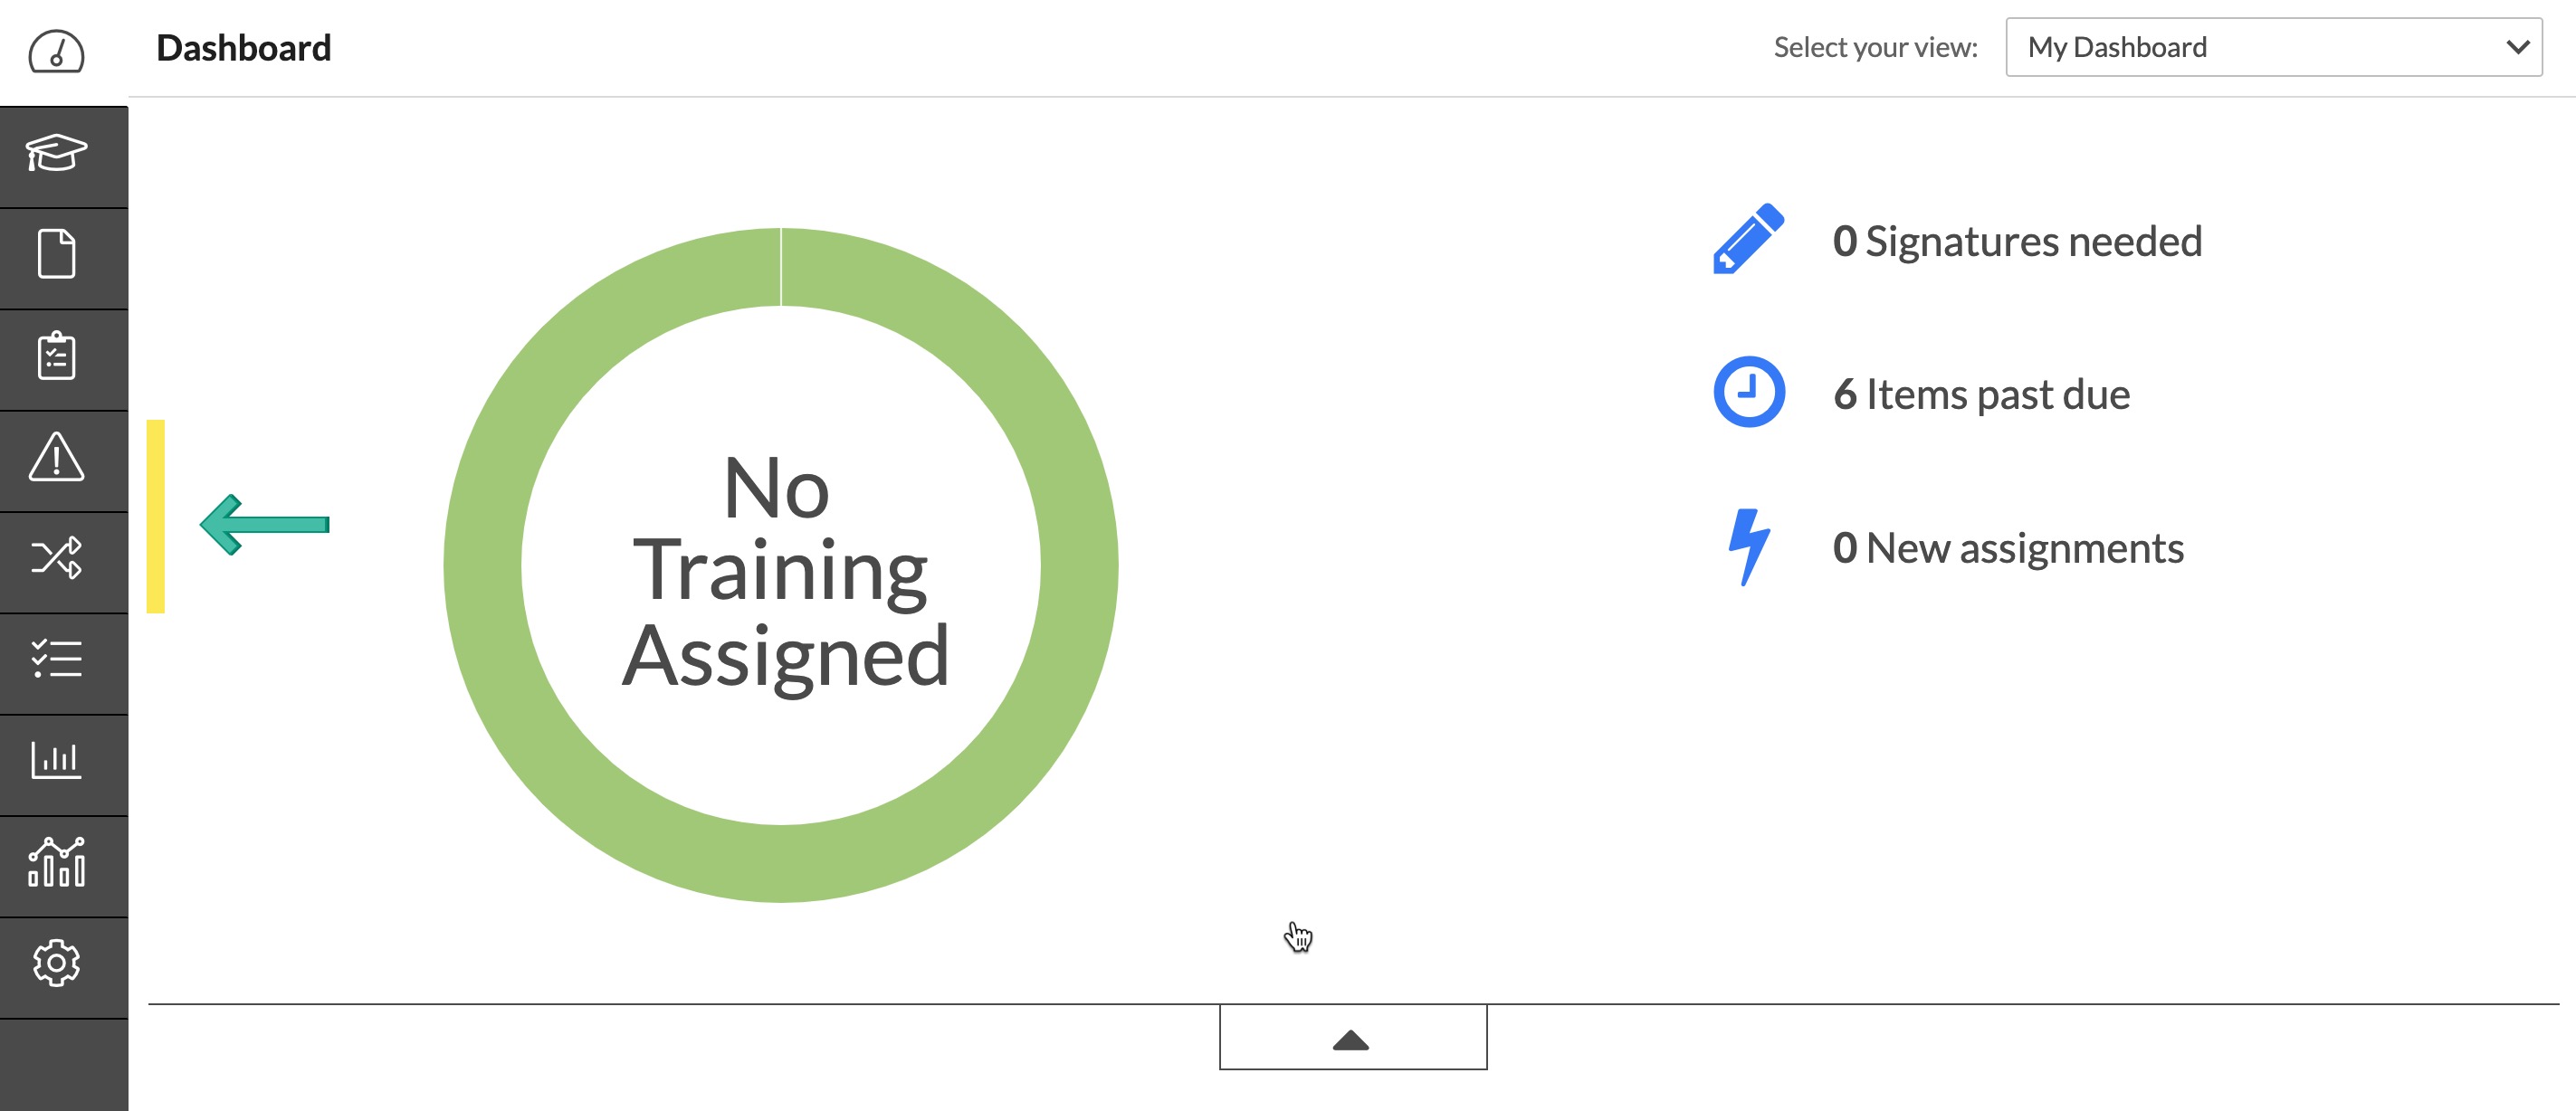2576x1111 pixels.
Task: Open the 6 Items past due link
Action: [1981, 394]
